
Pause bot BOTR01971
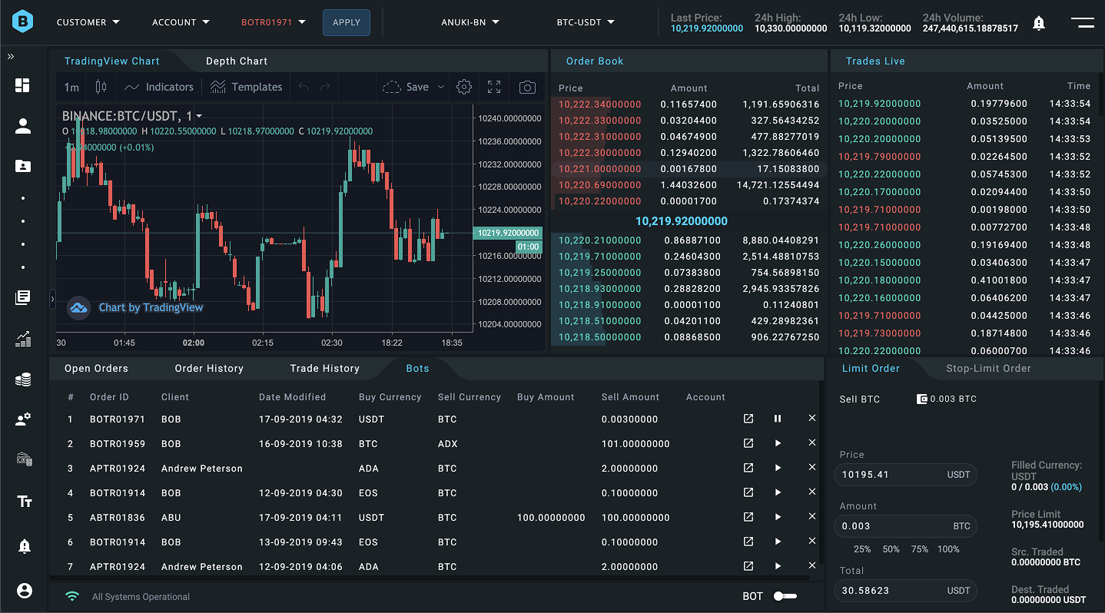tap(778, 419)
